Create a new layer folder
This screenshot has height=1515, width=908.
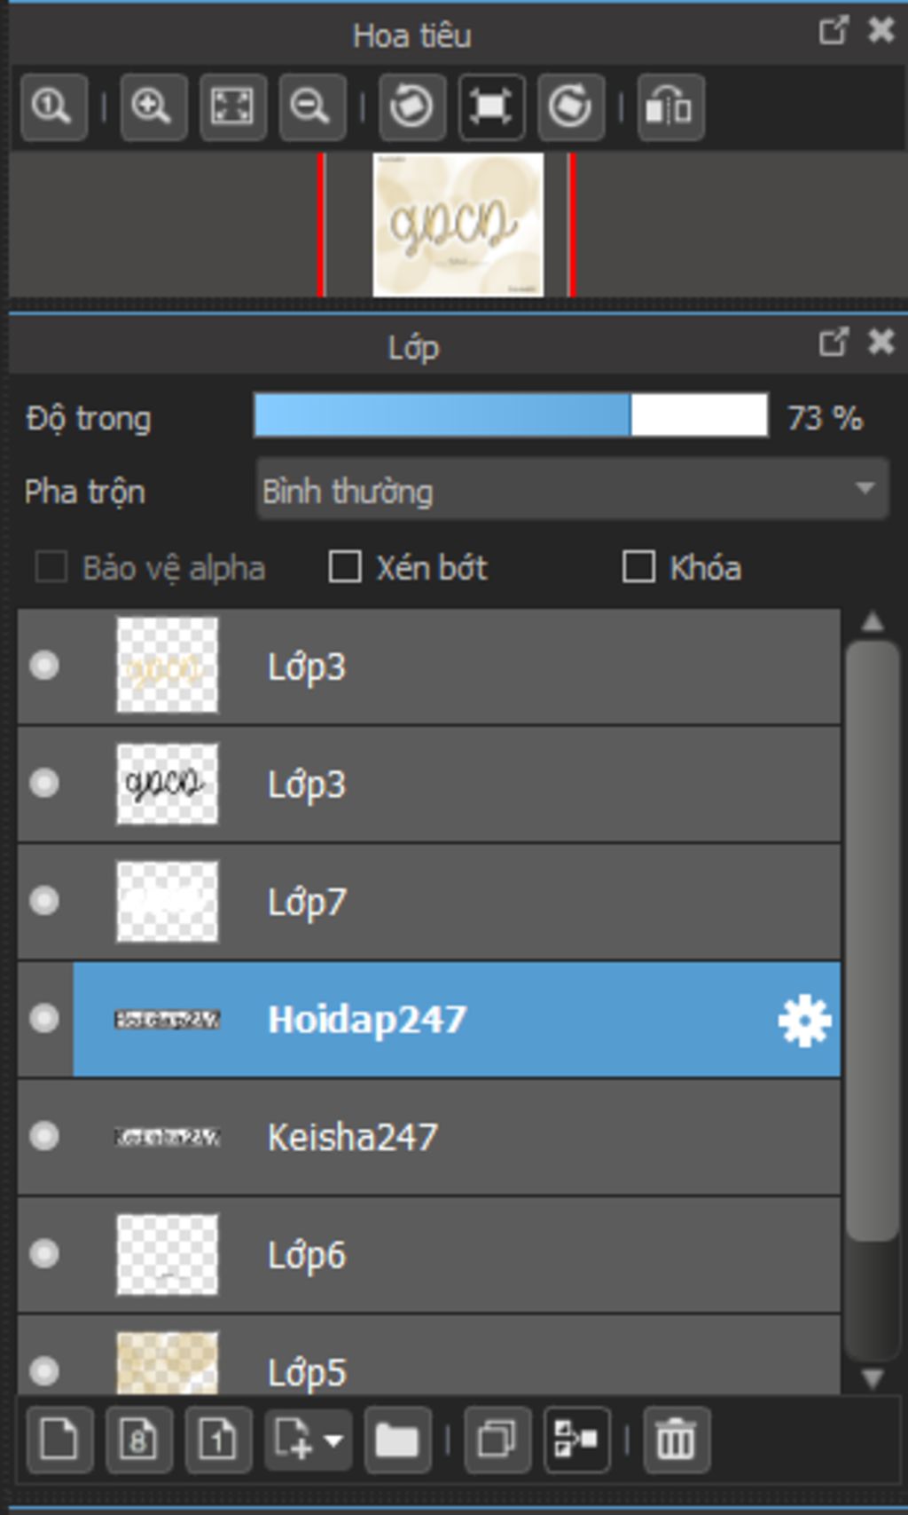coord(397,1439)
